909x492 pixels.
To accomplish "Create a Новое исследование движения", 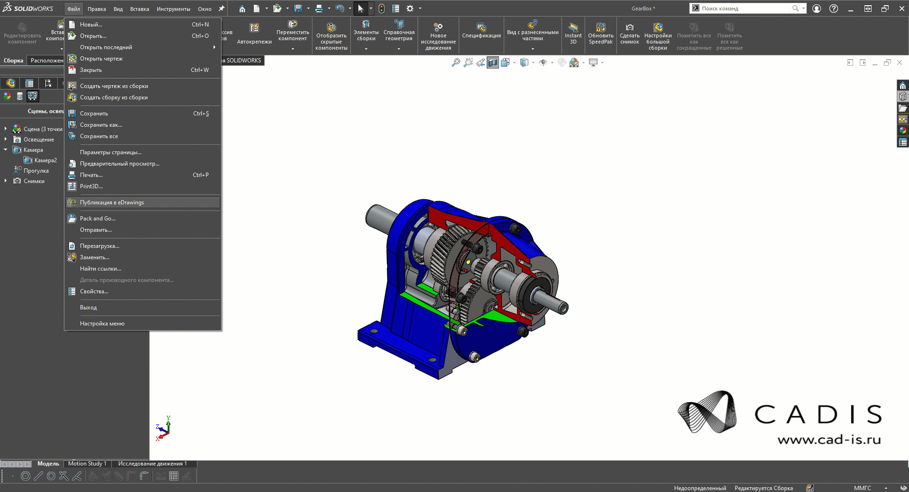I will (x=438, y=33).
